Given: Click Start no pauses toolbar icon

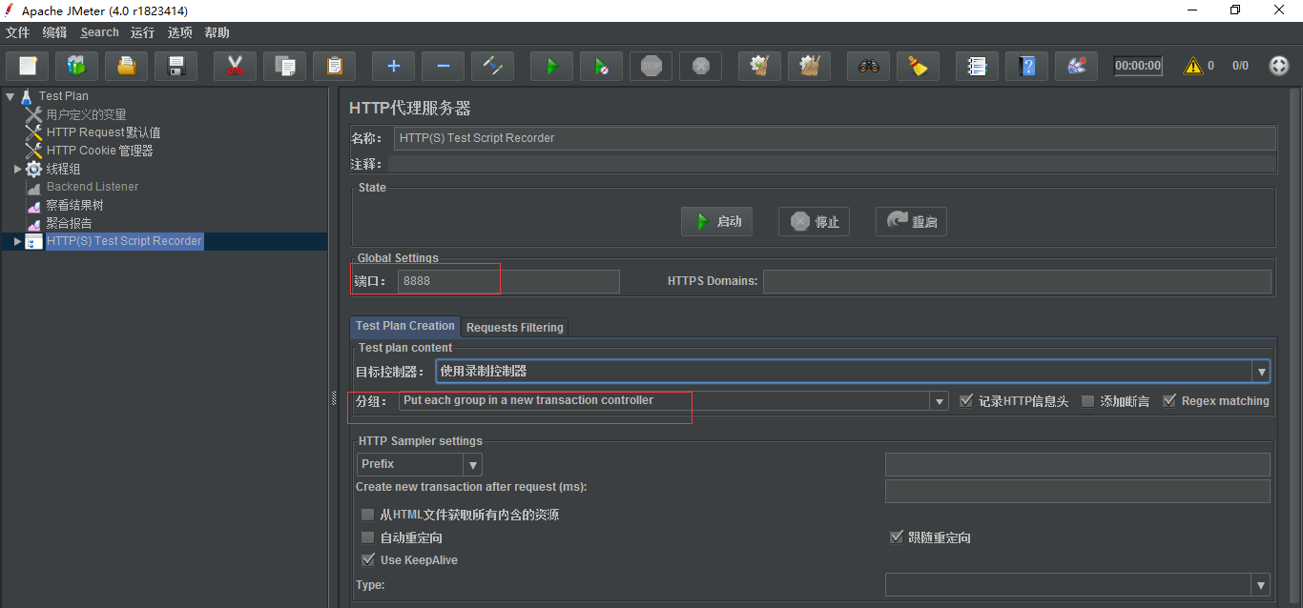Looking at the screenshot, I should 601,66.
